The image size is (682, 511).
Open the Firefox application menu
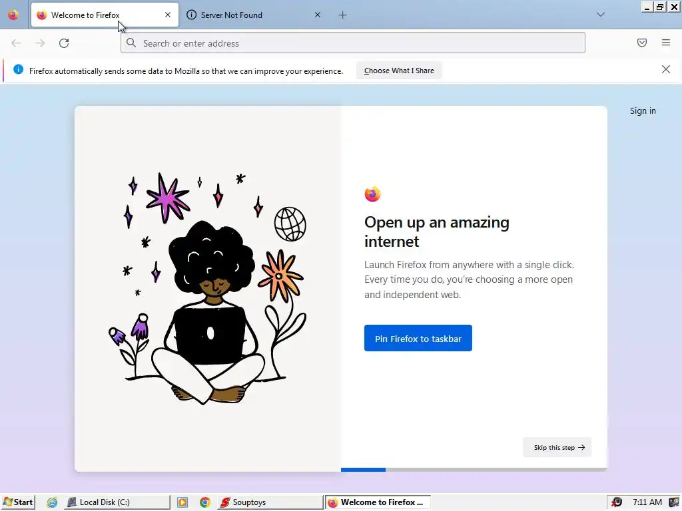pos(666,43)
